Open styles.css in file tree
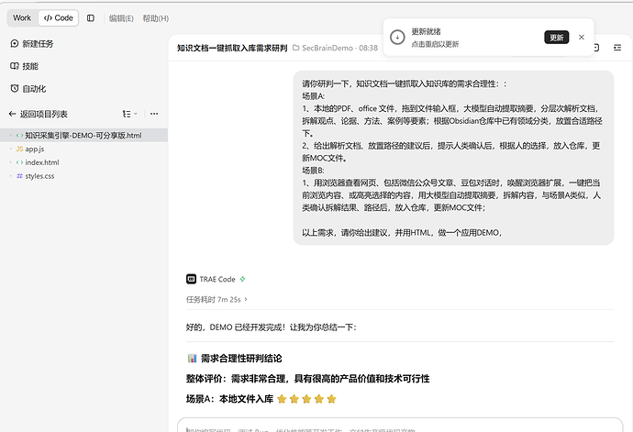633x432 pixels. 39,176
